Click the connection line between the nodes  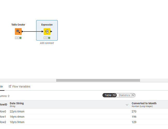pos(33,31)
